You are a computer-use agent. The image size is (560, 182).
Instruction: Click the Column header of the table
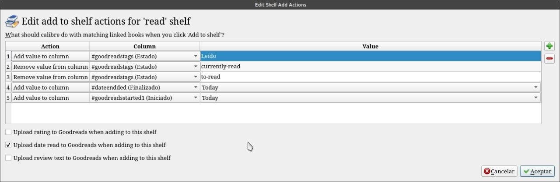(144, 46)
